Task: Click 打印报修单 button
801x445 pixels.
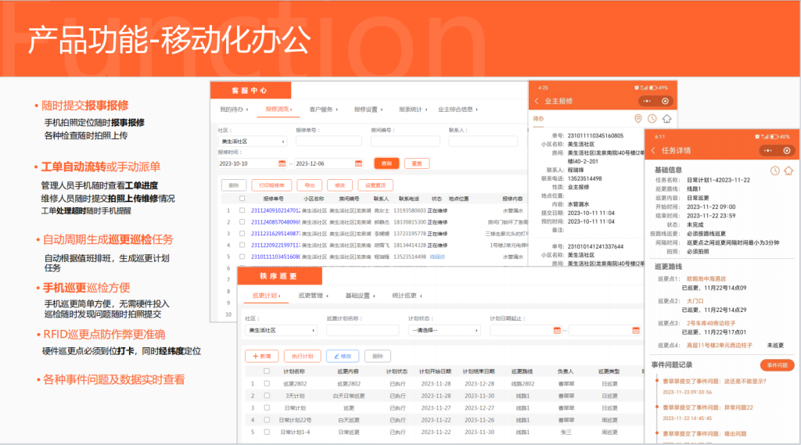Action: click(x=271, y=185)
